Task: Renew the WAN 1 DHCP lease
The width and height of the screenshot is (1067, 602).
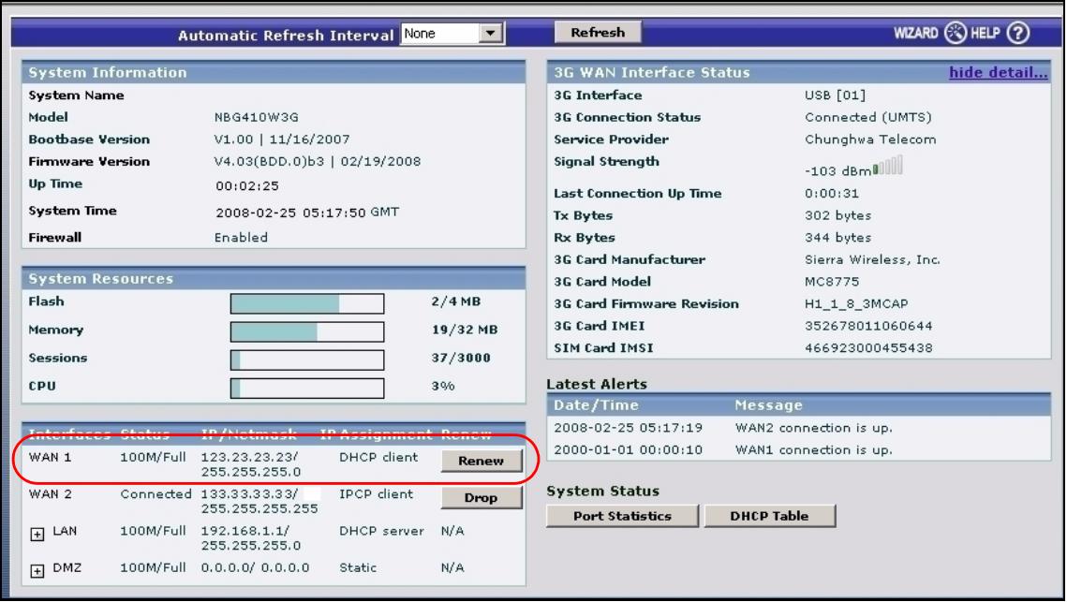Action: point(482,461)
